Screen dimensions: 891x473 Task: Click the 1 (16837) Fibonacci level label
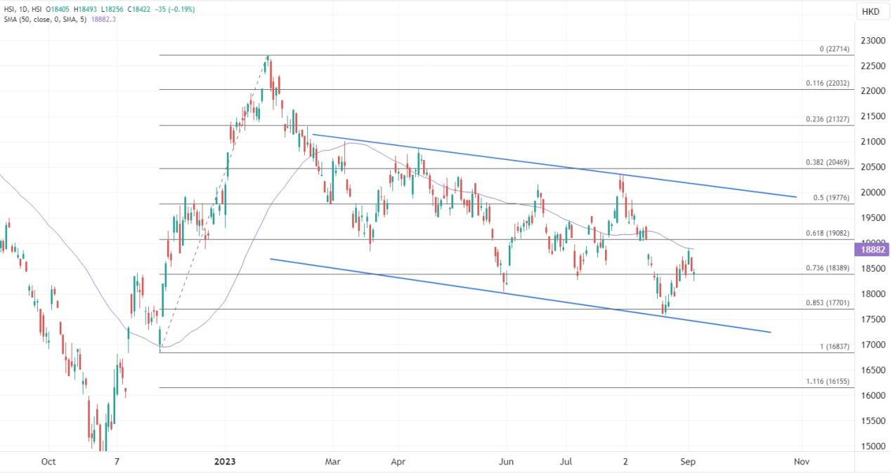point(834,347)
